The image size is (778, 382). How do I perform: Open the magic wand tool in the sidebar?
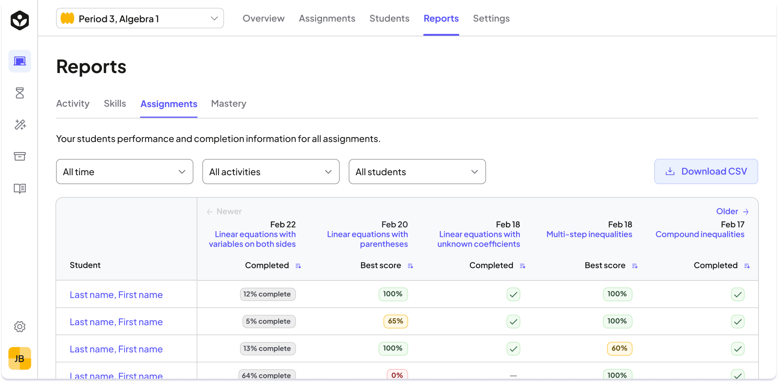point(19,124)
